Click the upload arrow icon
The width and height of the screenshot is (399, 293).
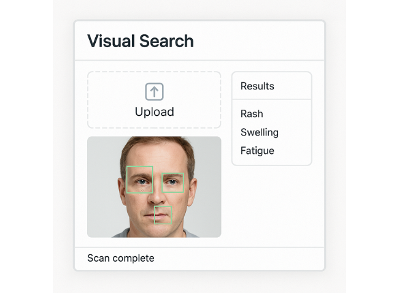coord(154,91)
